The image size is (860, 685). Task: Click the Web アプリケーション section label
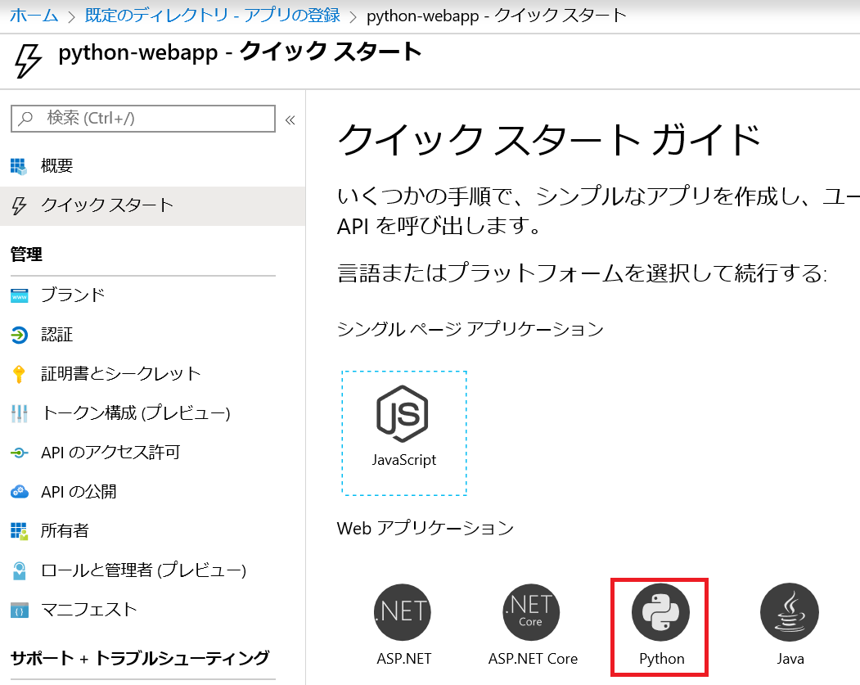pyautogui.click(x=425, y=528)
